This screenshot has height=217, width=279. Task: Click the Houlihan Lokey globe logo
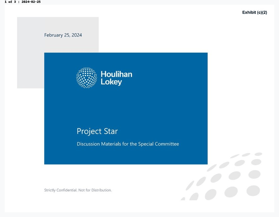point(87,78)
